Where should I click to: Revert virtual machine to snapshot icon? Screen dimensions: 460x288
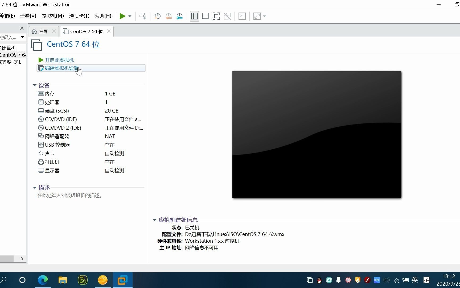169,16
